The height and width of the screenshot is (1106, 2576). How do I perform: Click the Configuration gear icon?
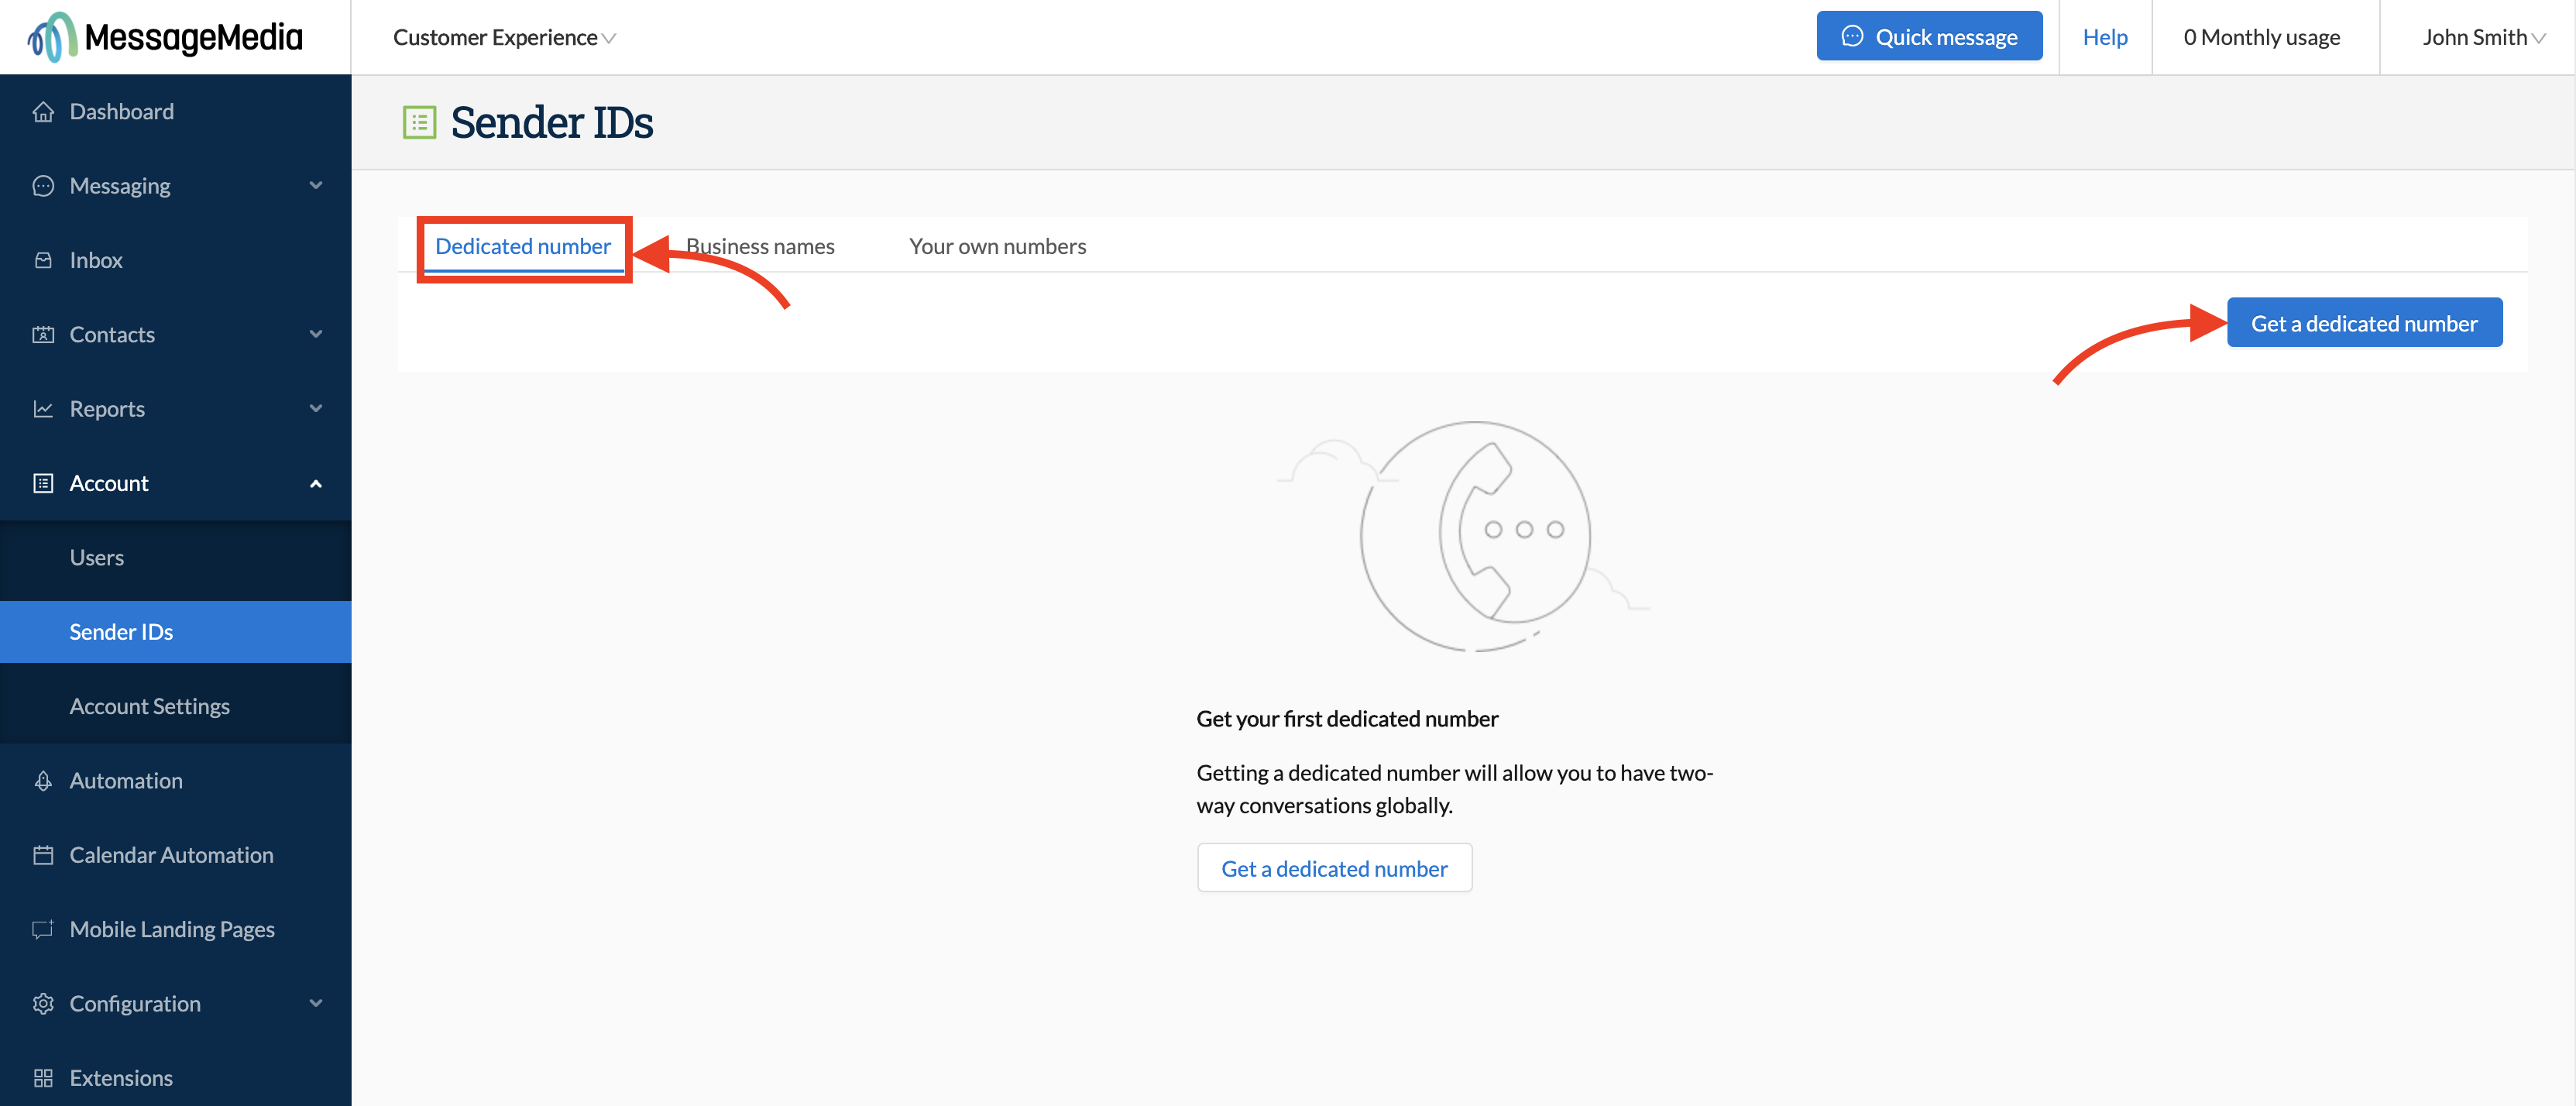point(43,1004)
